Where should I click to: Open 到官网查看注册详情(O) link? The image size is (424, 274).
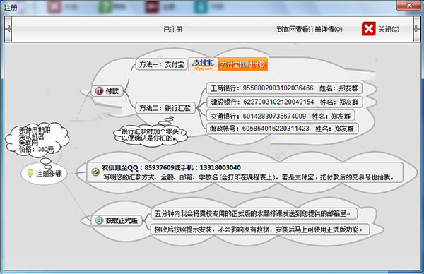310,29
